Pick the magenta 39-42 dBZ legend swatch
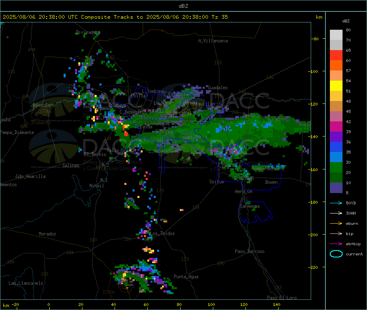This screenshot has height=310, width=367. pyautogui.click(x=336, y=126)
